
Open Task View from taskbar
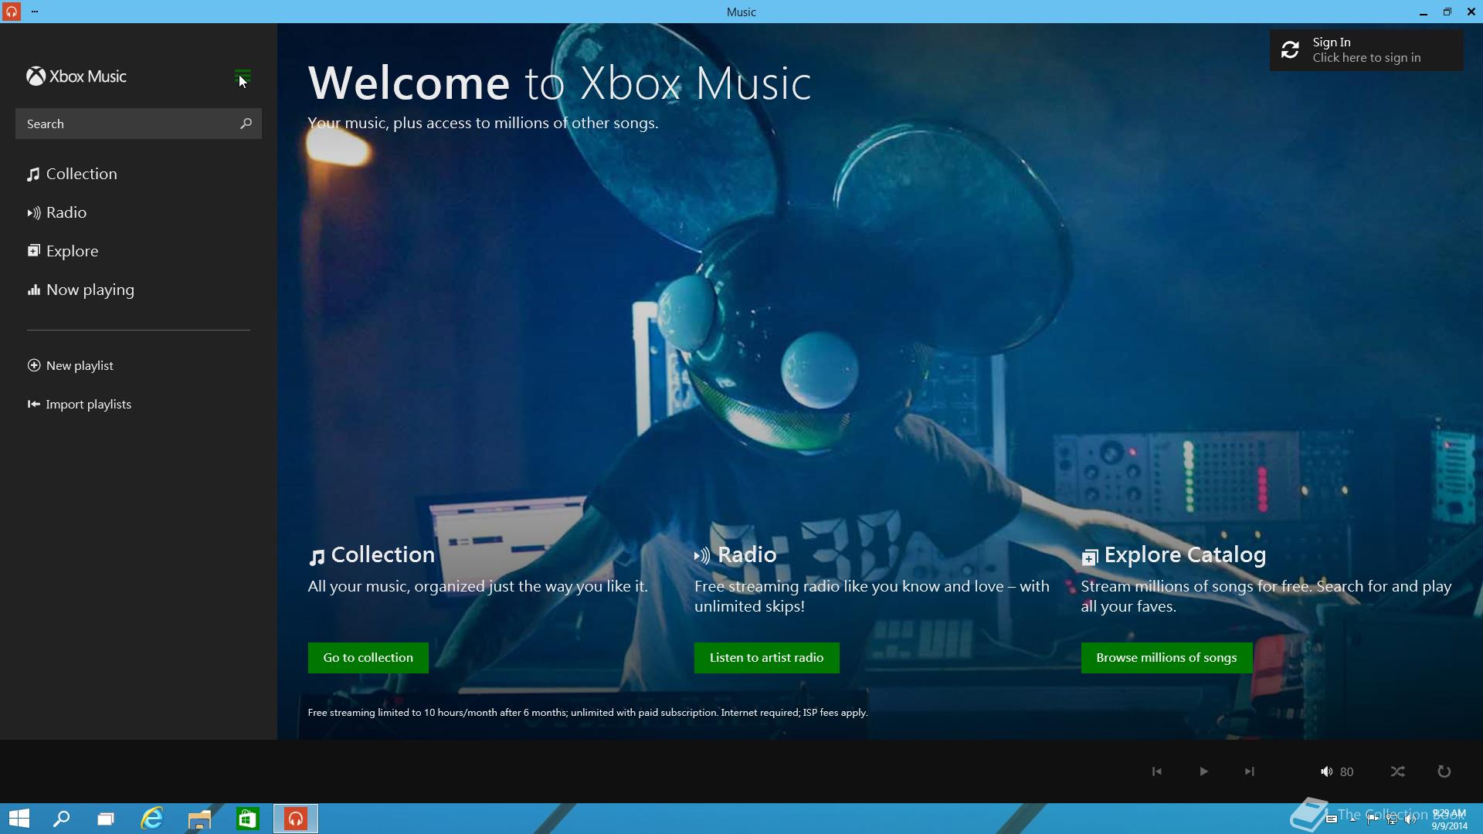pos(106,819)
